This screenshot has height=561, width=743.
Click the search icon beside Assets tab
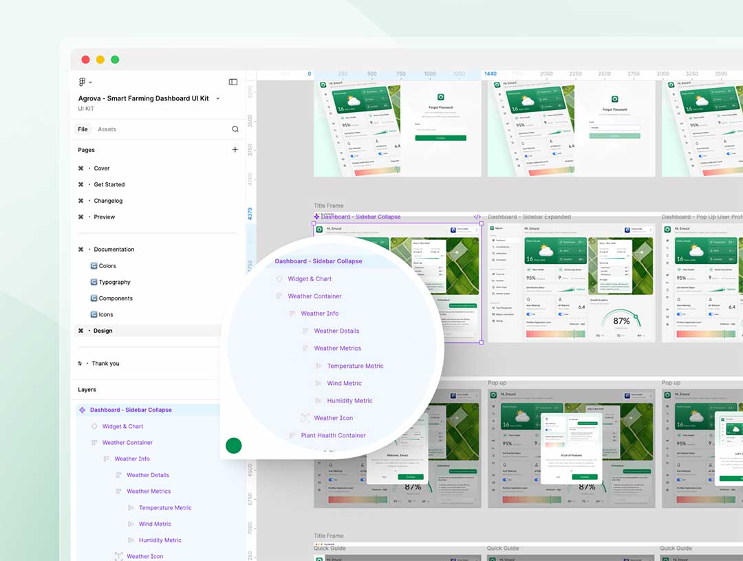pos(235,129)
